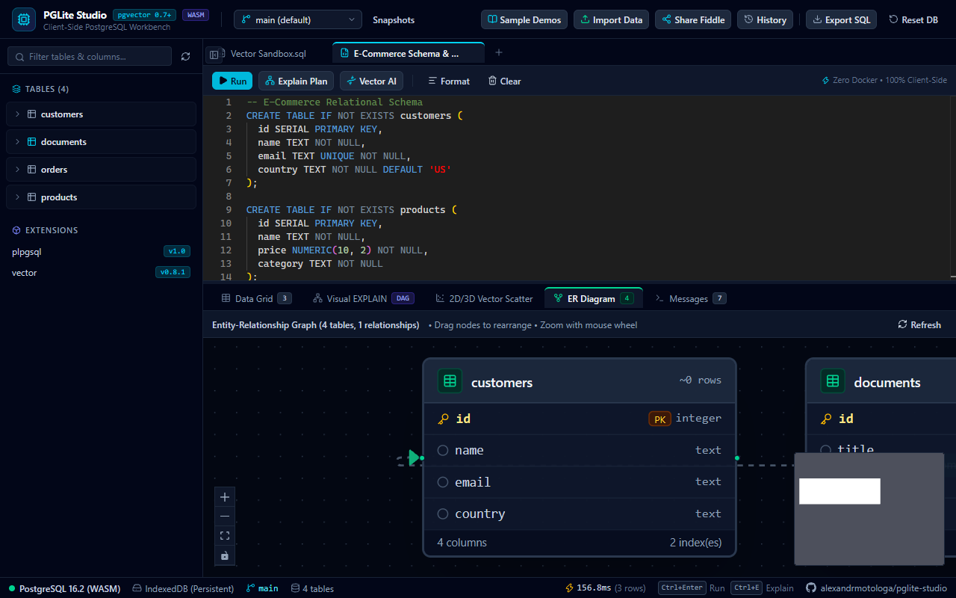Click Reset DB
This screenshot has height=598, width=956.
(913, 19)
